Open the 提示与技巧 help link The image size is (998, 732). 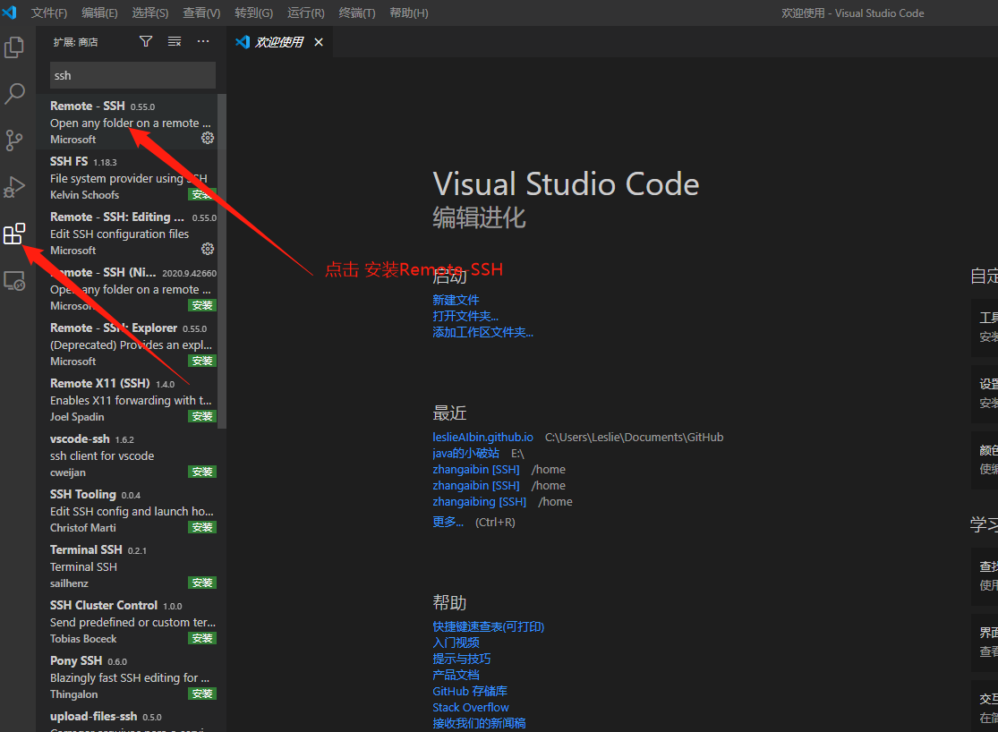[462, 659]
